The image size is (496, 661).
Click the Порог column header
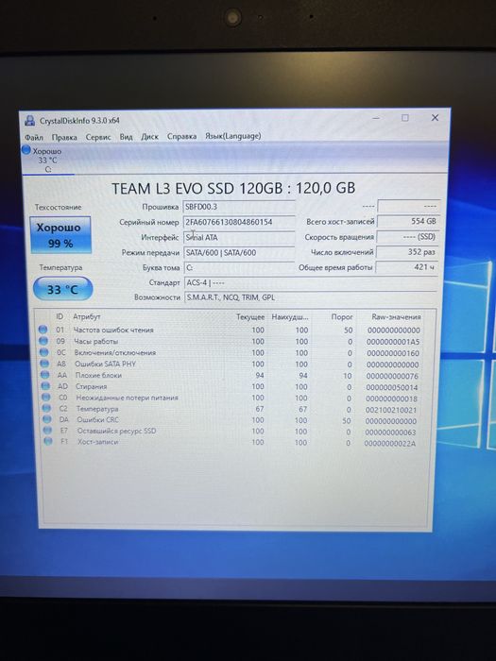[342, 316]
